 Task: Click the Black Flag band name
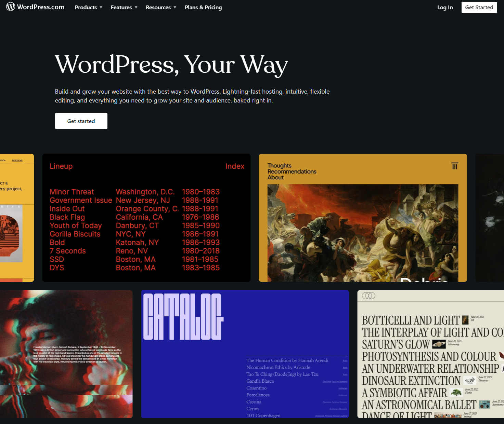67,217
